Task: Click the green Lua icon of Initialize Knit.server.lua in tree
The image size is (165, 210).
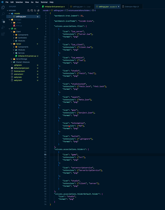Action: (16, 56)
